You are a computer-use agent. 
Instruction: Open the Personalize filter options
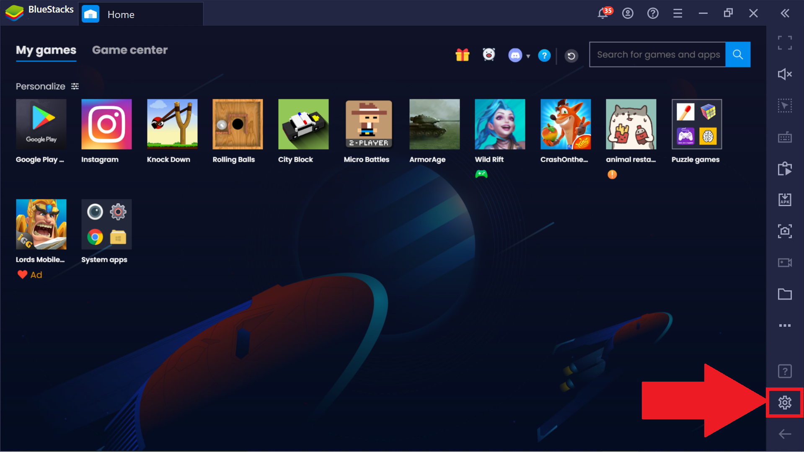[75, 86]
